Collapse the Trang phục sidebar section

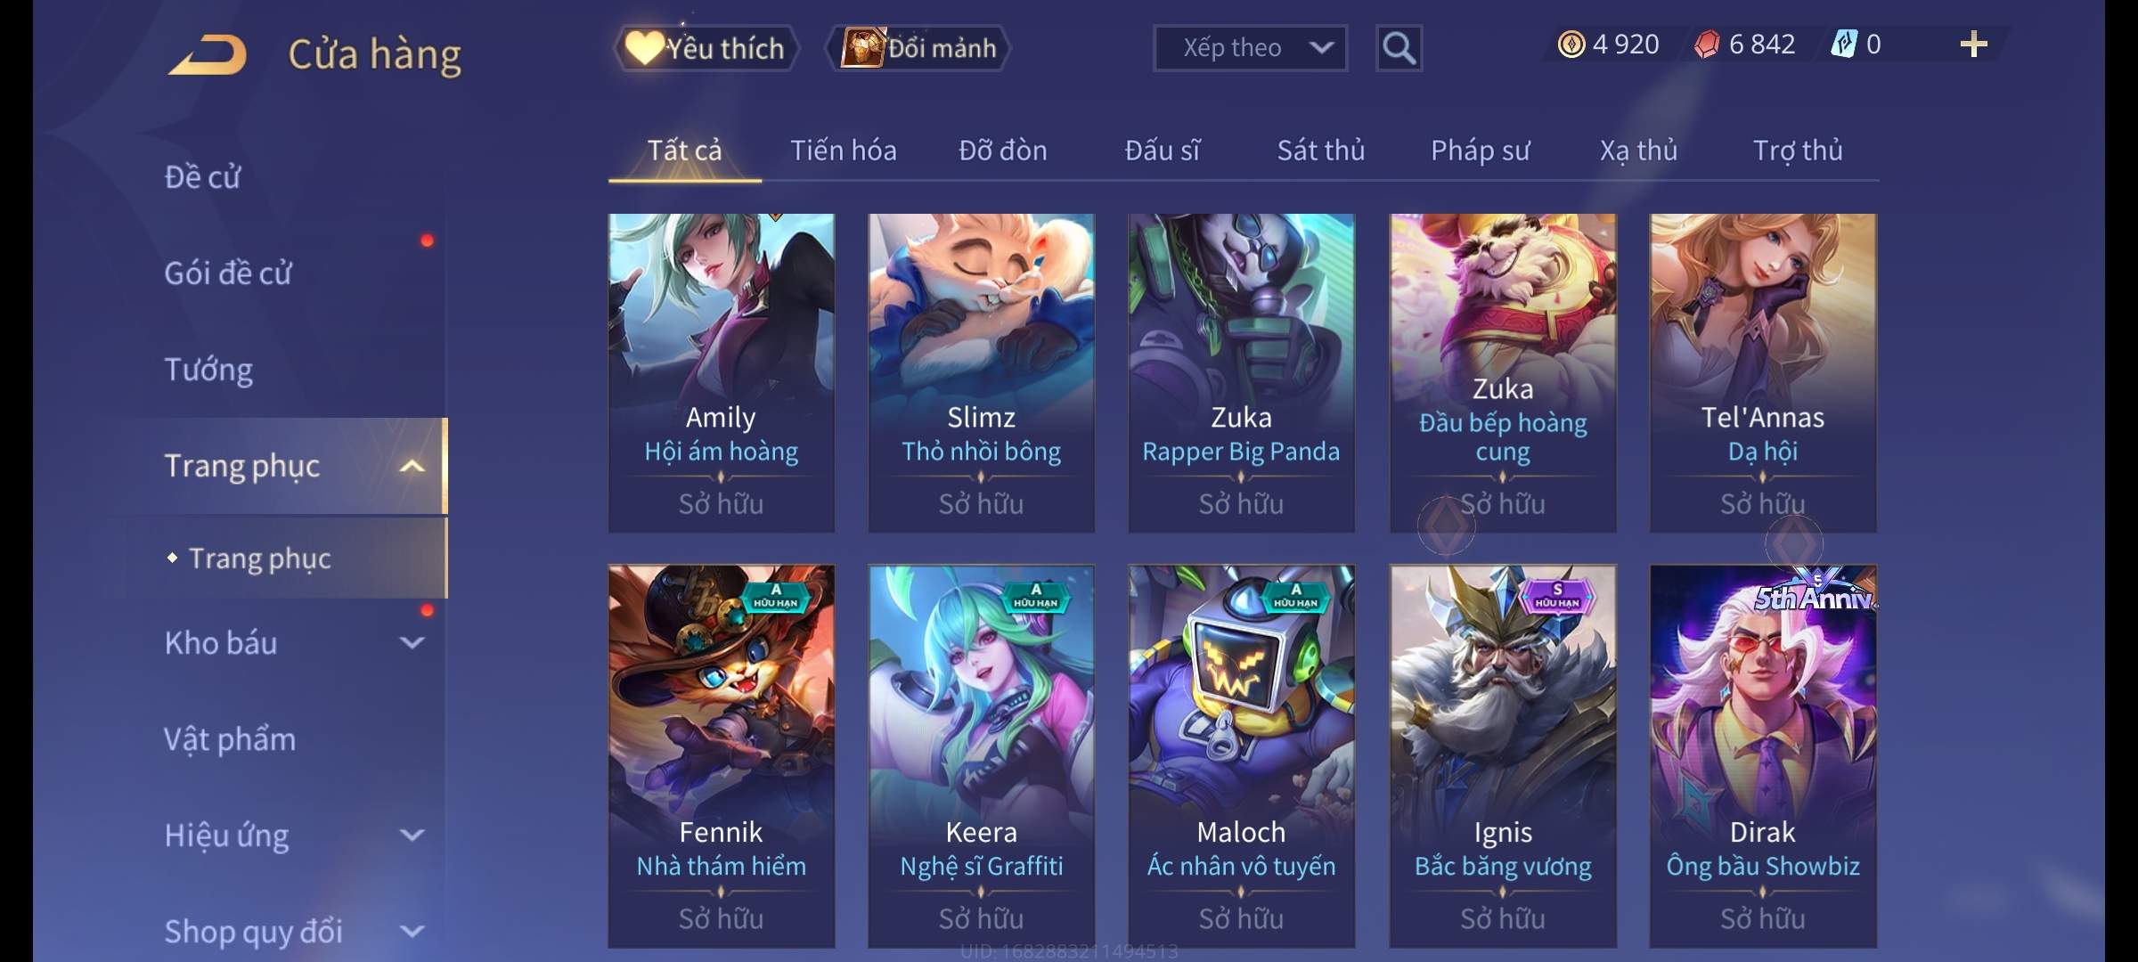click(412, 466)
